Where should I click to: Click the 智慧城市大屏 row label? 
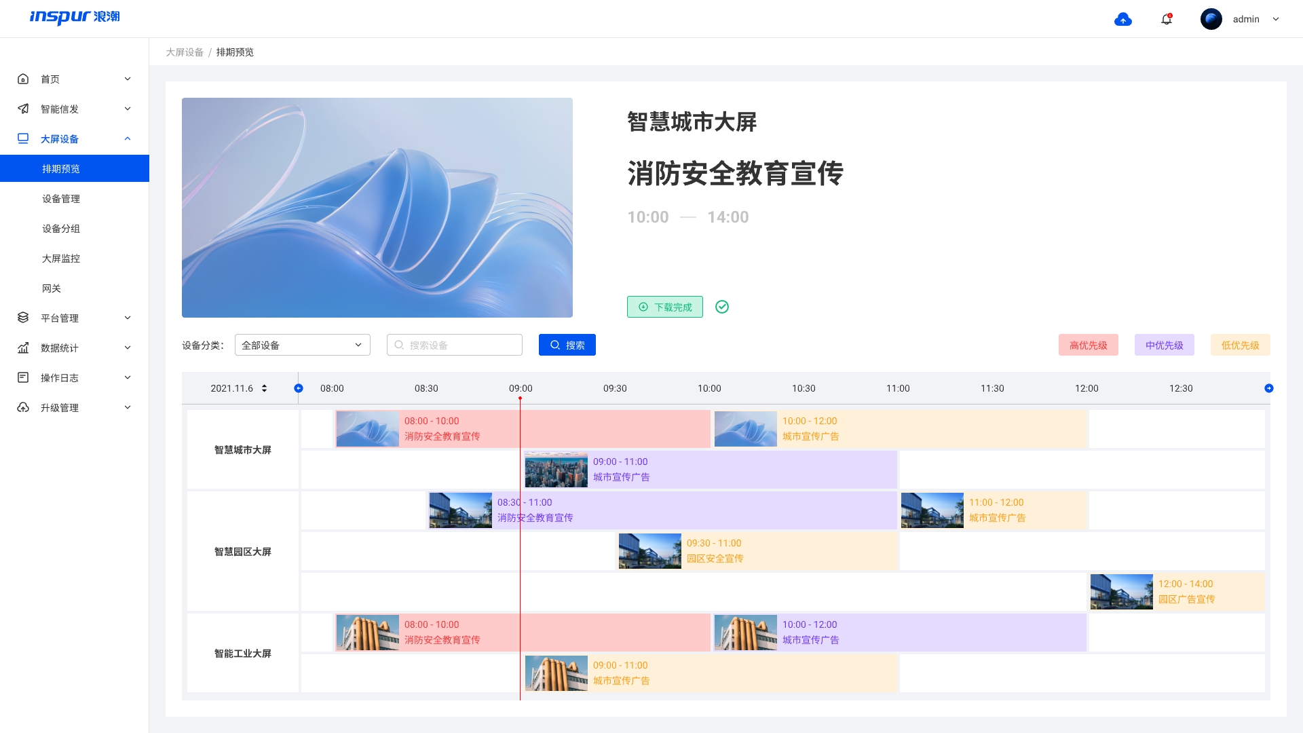(x=243, y=450)
